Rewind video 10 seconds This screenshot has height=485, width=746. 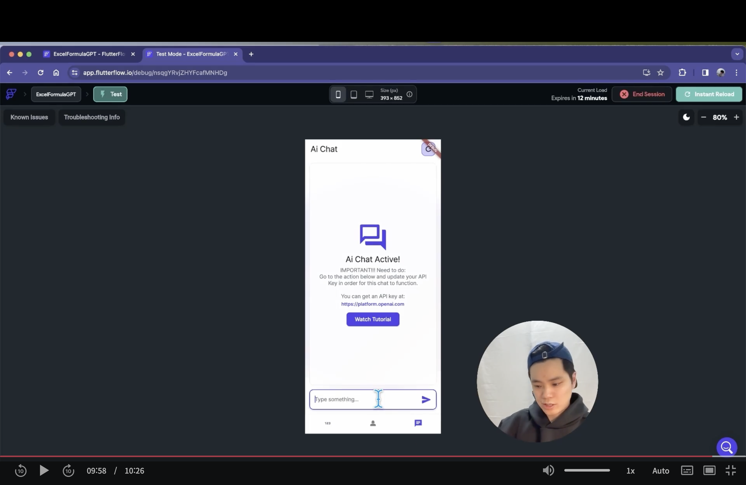tap(21, 471)
